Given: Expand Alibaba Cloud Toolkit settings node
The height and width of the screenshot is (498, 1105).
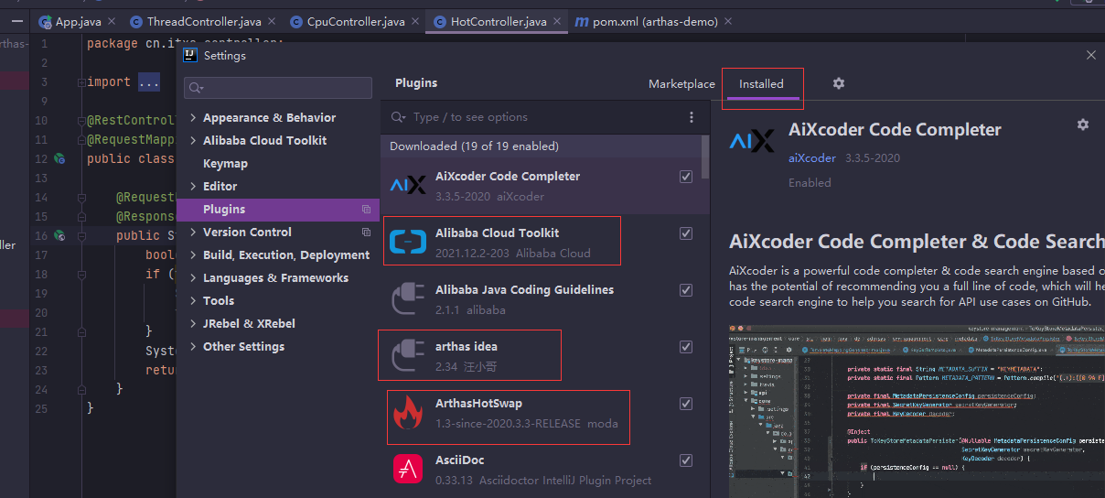Looking at the screenshot, I should tap(193, 141).
